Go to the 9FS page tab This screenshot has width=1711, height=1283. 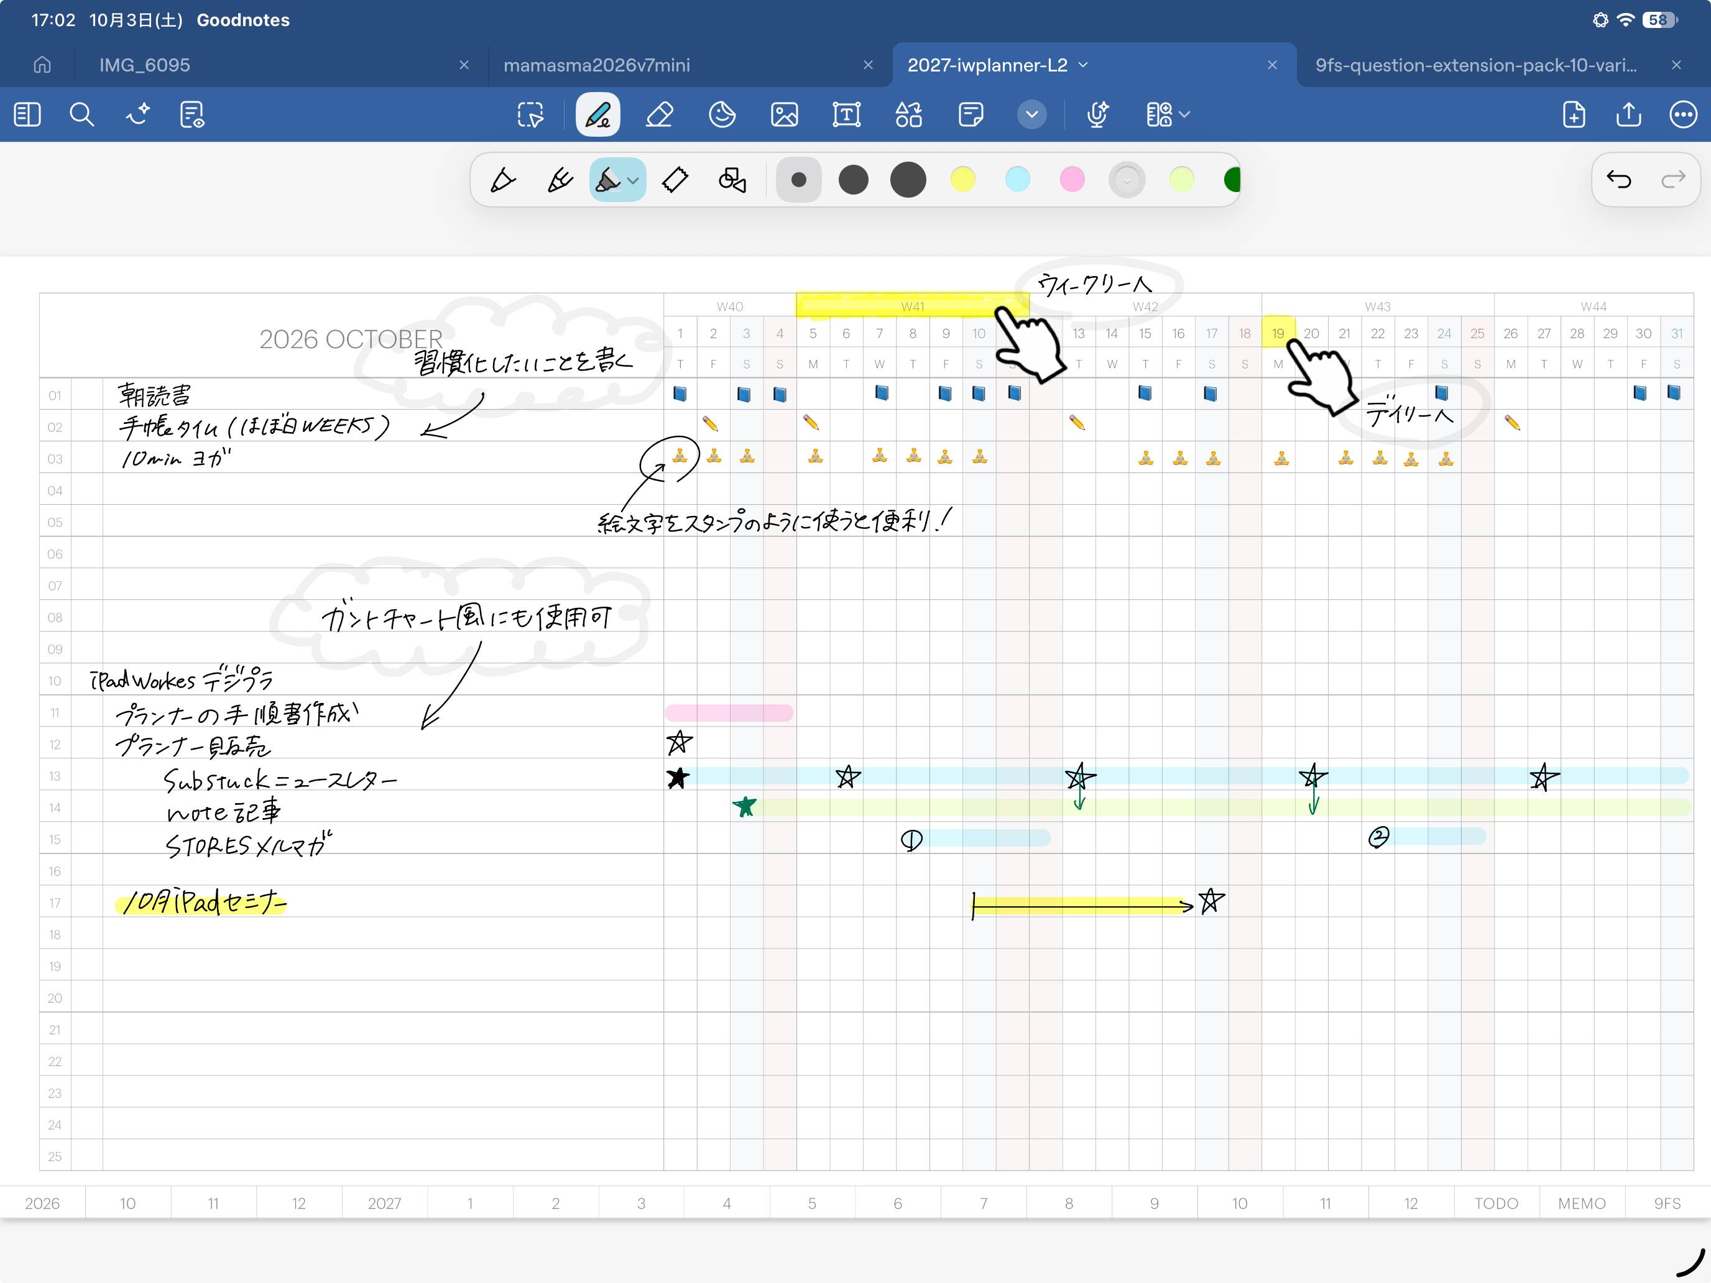coord(1667,1203)
